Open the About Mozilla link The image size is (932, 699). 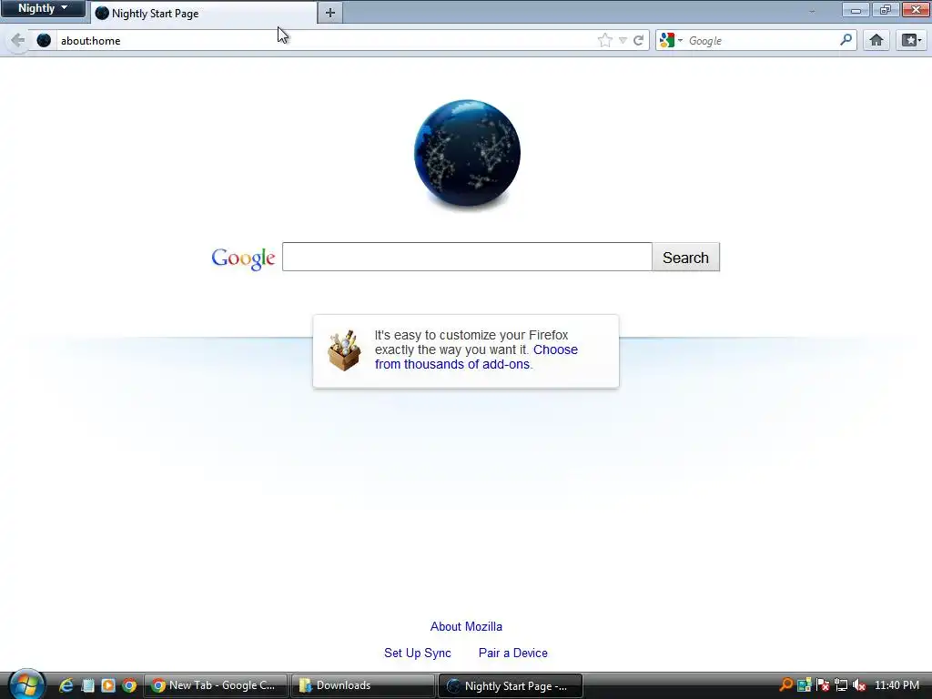[x=466, y=626]
